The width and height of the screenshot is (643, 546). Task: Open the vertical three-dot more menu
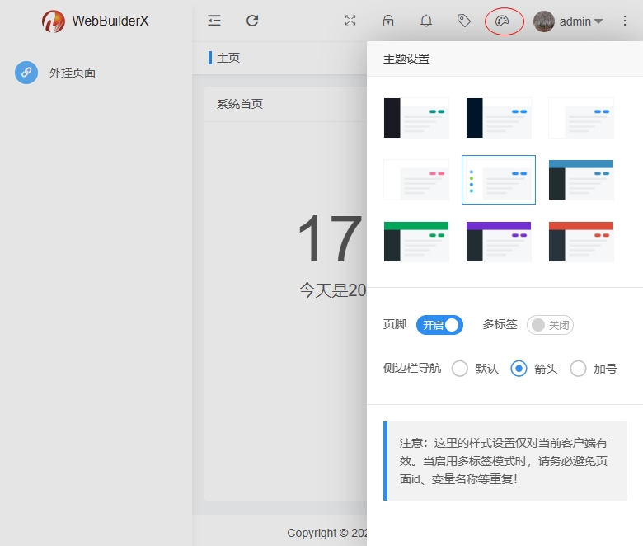624,21
